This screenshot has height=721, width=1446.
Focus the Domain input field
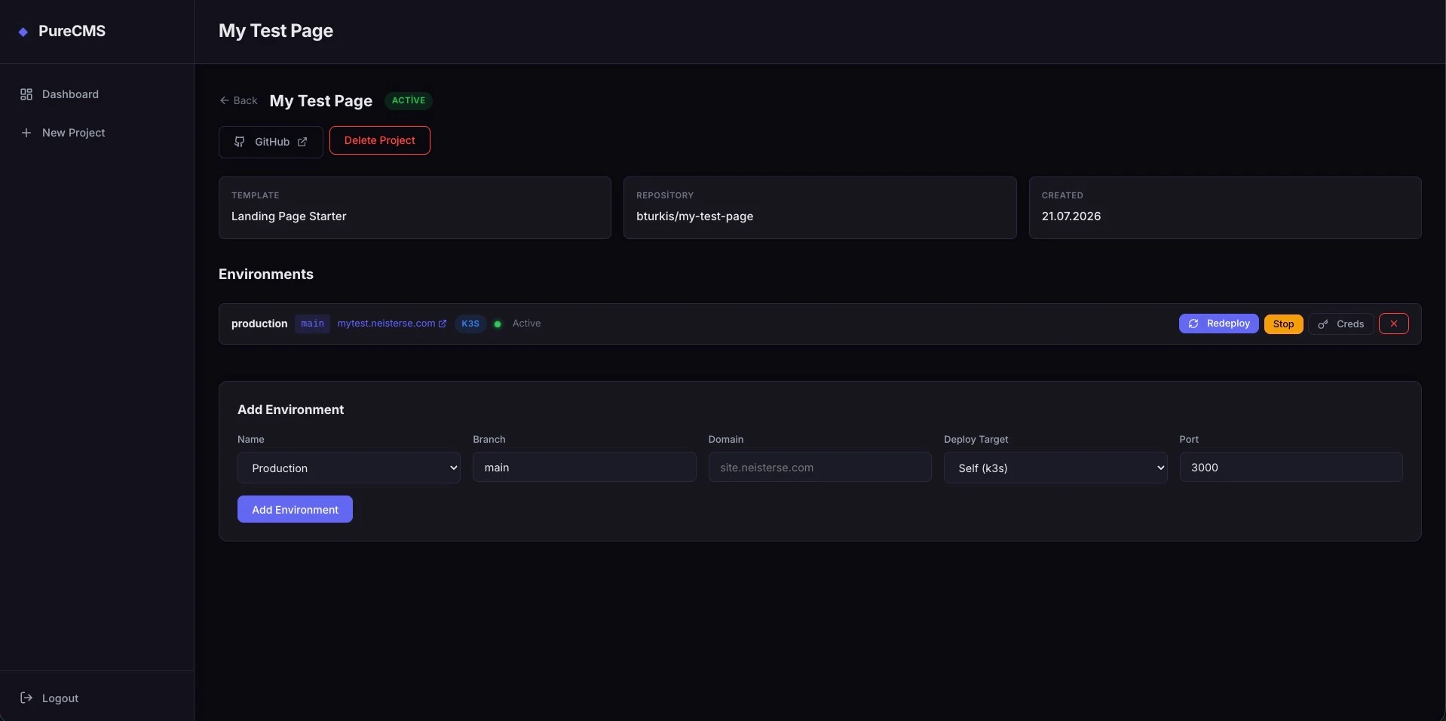click(820, 467)
